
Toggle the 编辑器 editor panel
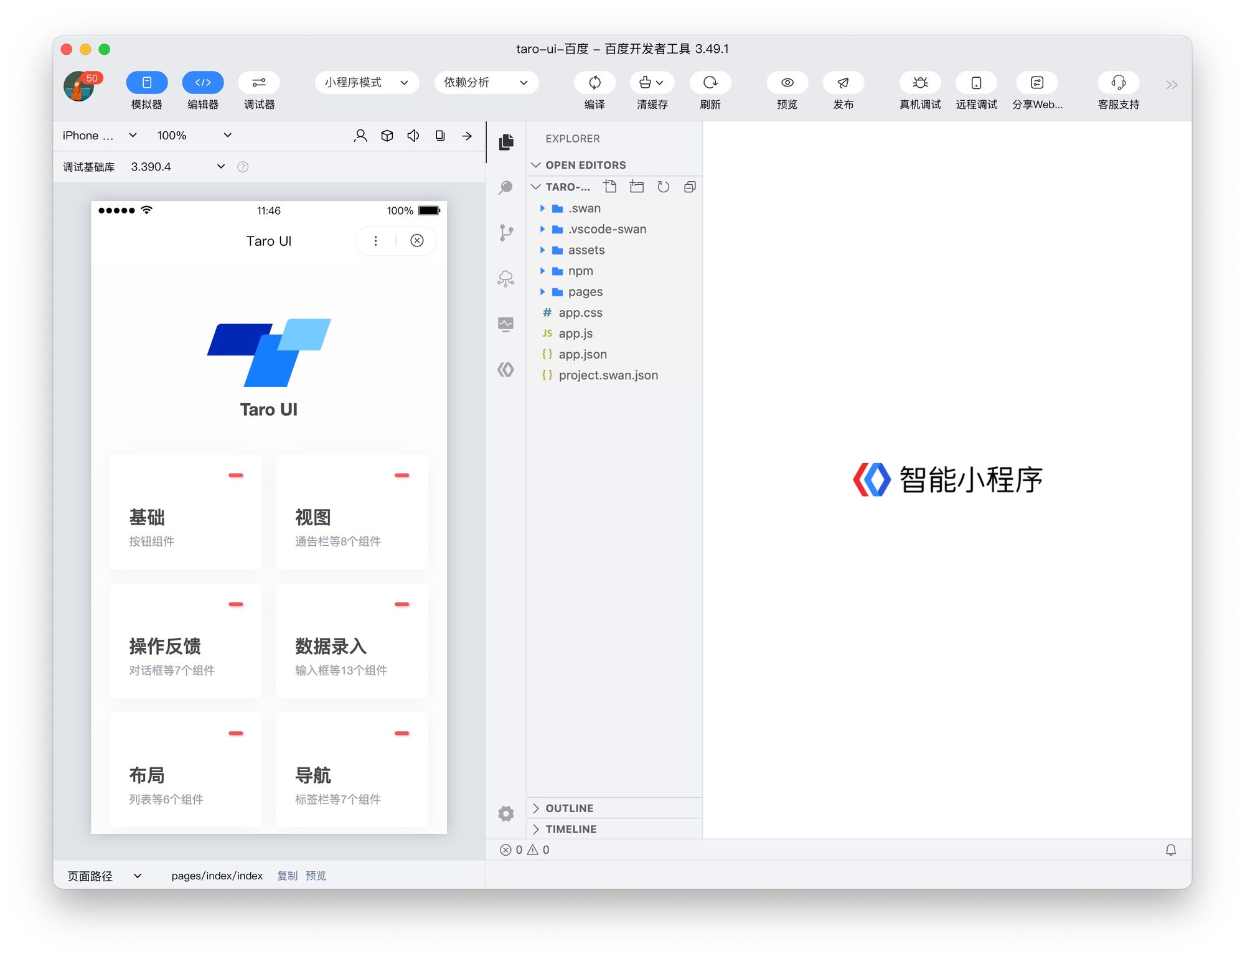203,83
